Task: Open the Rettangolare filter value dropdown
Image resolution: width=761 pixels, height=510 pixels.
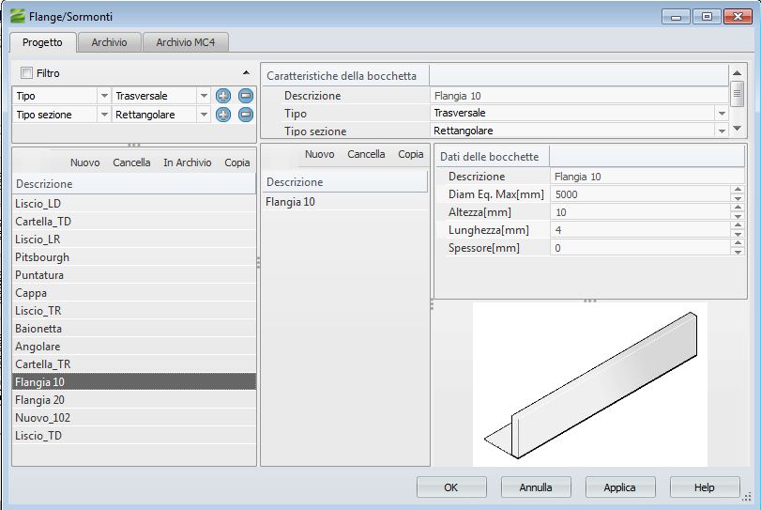Action: coord(204,115)
